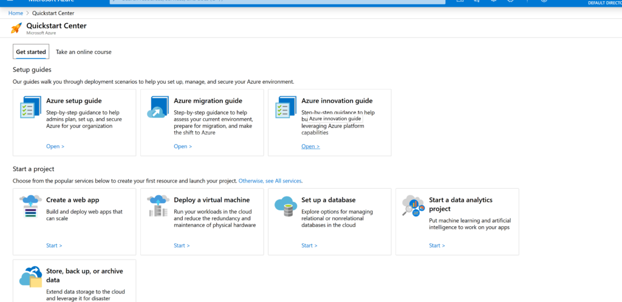Select the Deploy a virtual machine icon

tap(158, 206)
